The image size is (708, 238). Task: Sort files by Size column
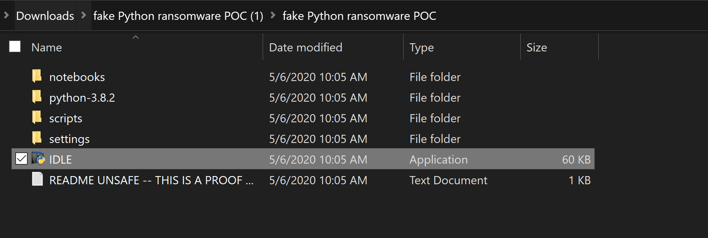(x=537, y=48)
